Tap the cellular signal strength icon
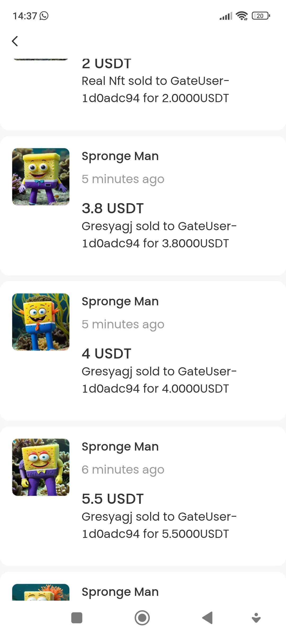Screen dimensions: 286x635 click(x=226, y=16)
